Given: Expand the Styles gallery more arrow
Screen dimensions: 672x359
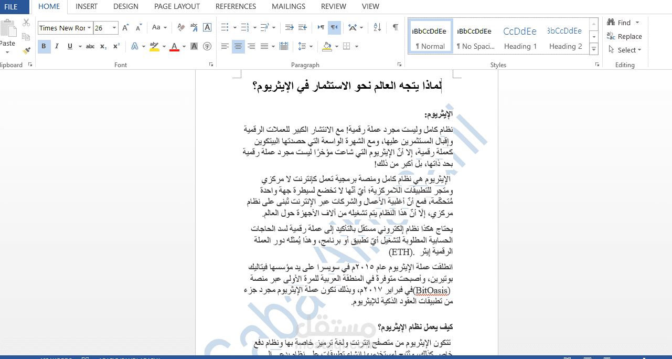Looking at the screenshot, I should pos(594,49).
